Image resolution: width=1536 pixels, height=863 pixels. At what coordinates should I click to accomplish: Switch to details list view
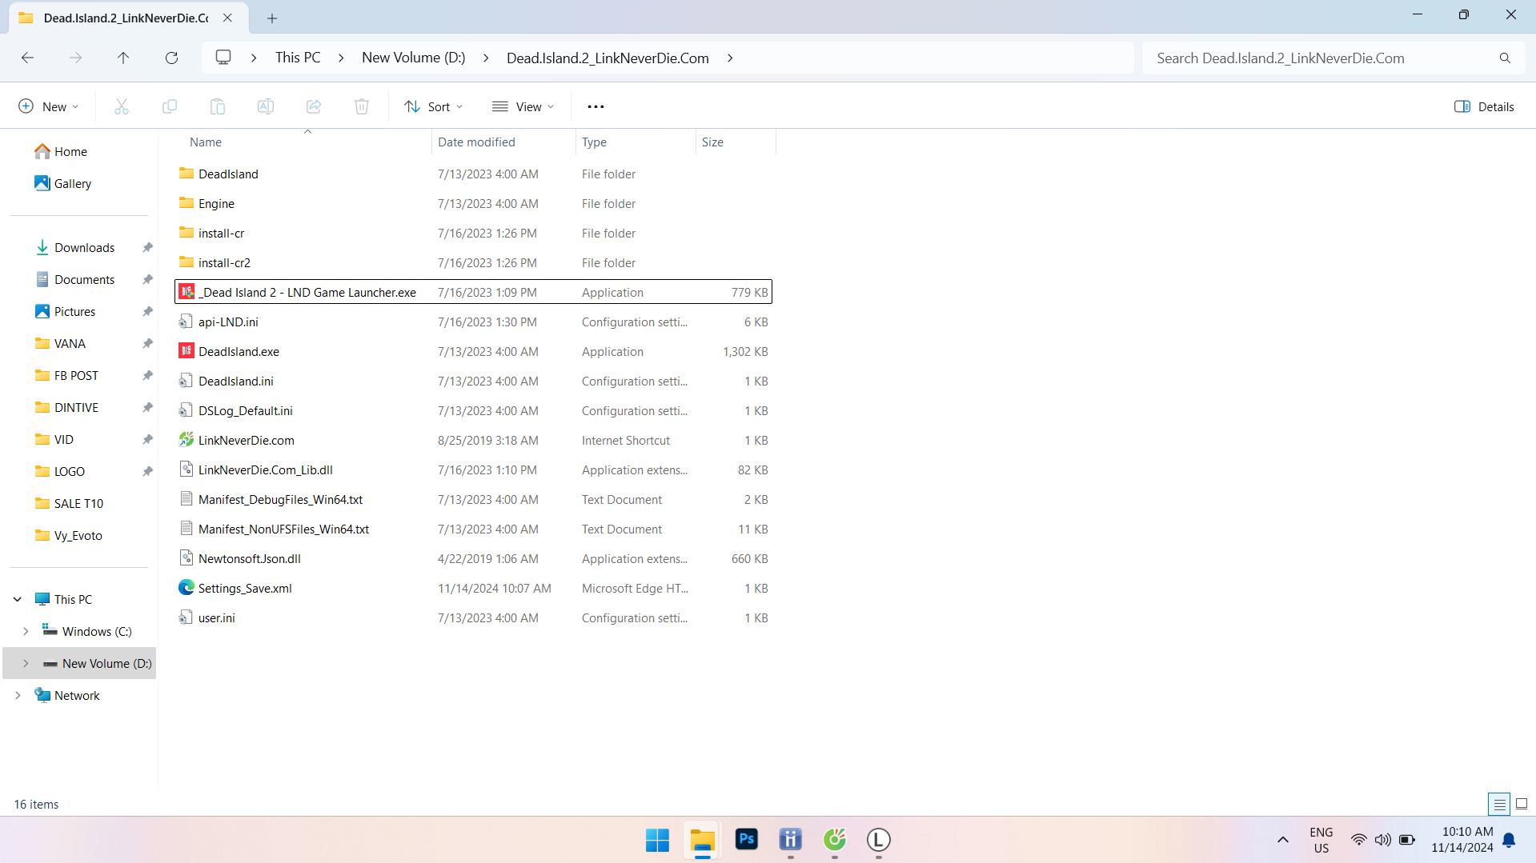pyautogui.click(x=1499, y=804)
